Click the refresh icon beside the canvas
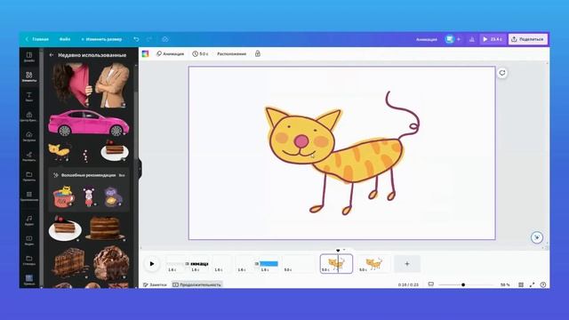The width and height of the screenshot is (569, 320). point(502,73)
